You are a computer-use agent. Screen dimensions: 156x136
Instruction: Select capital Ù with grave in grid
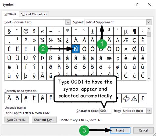click(x=143, y=49)
